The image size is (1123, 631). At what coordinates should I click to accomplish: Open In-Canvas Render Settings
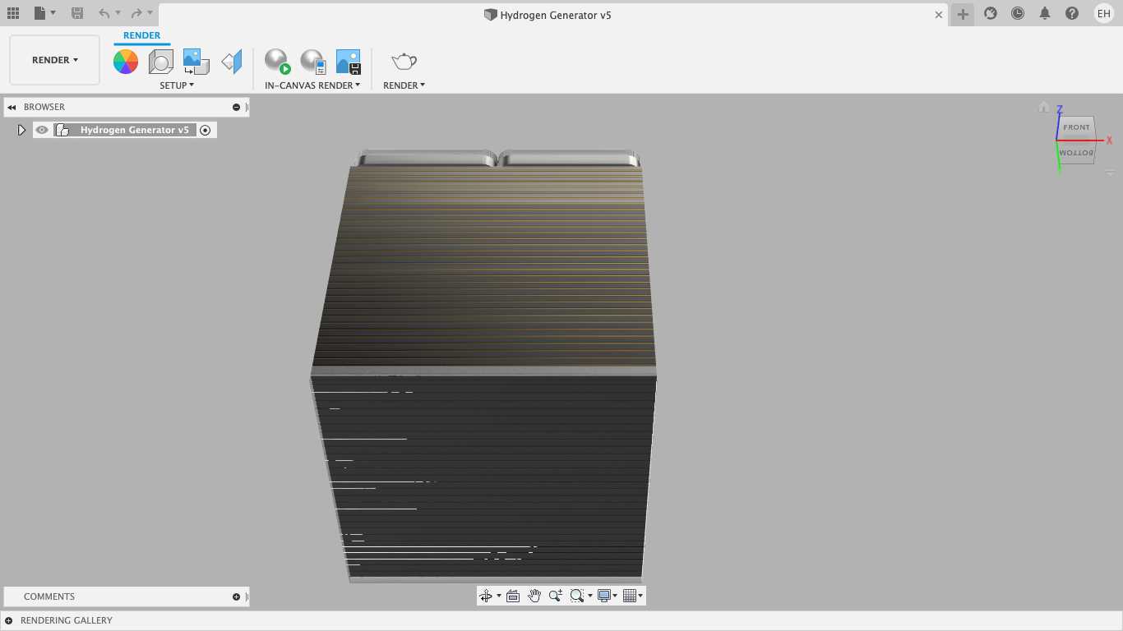click(x=313, y=62)
